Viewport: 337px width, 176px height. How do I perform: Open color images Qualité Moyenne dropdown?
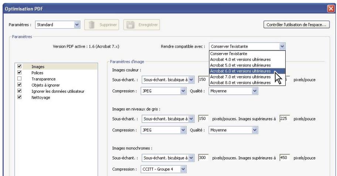[x=233, y=91]
